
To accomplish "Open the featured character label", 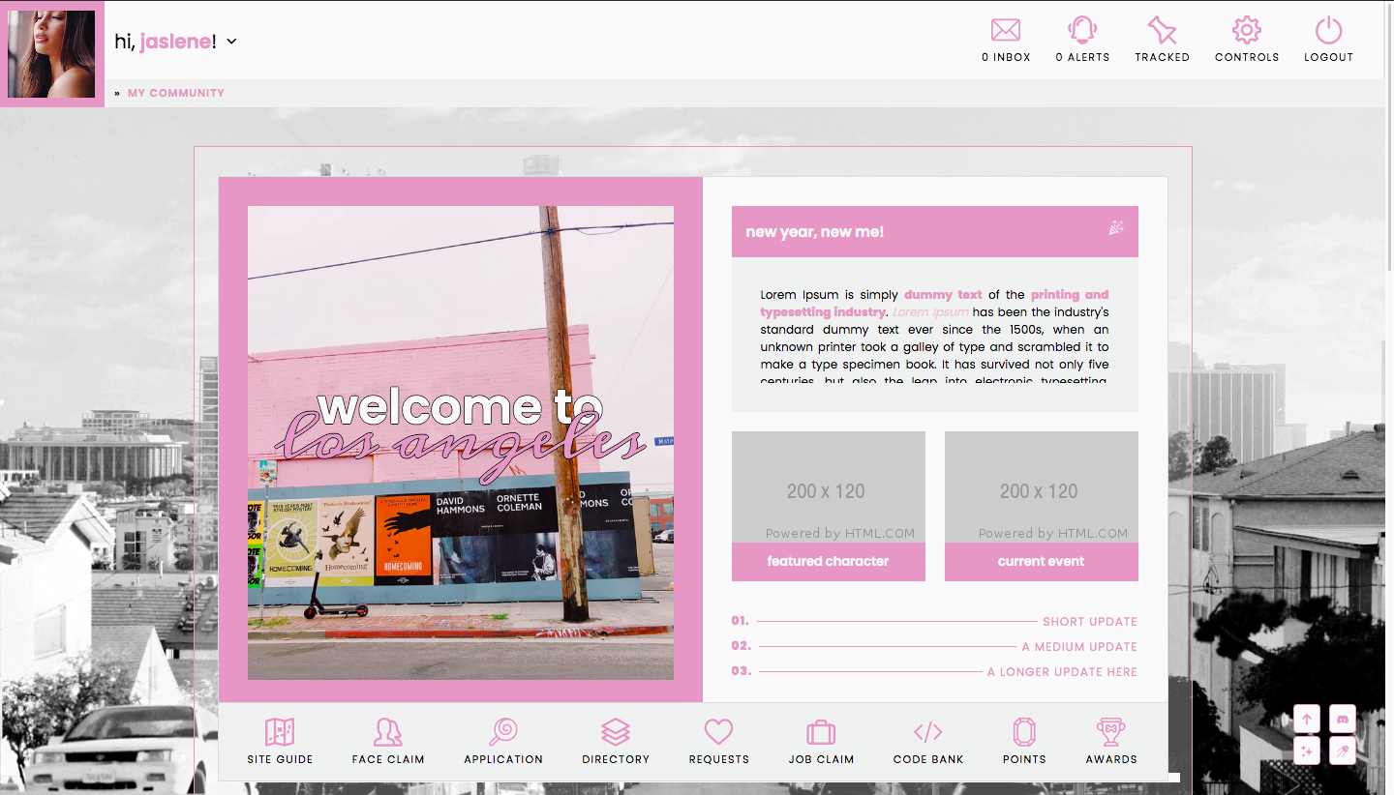I will click(x=828, y=561).
